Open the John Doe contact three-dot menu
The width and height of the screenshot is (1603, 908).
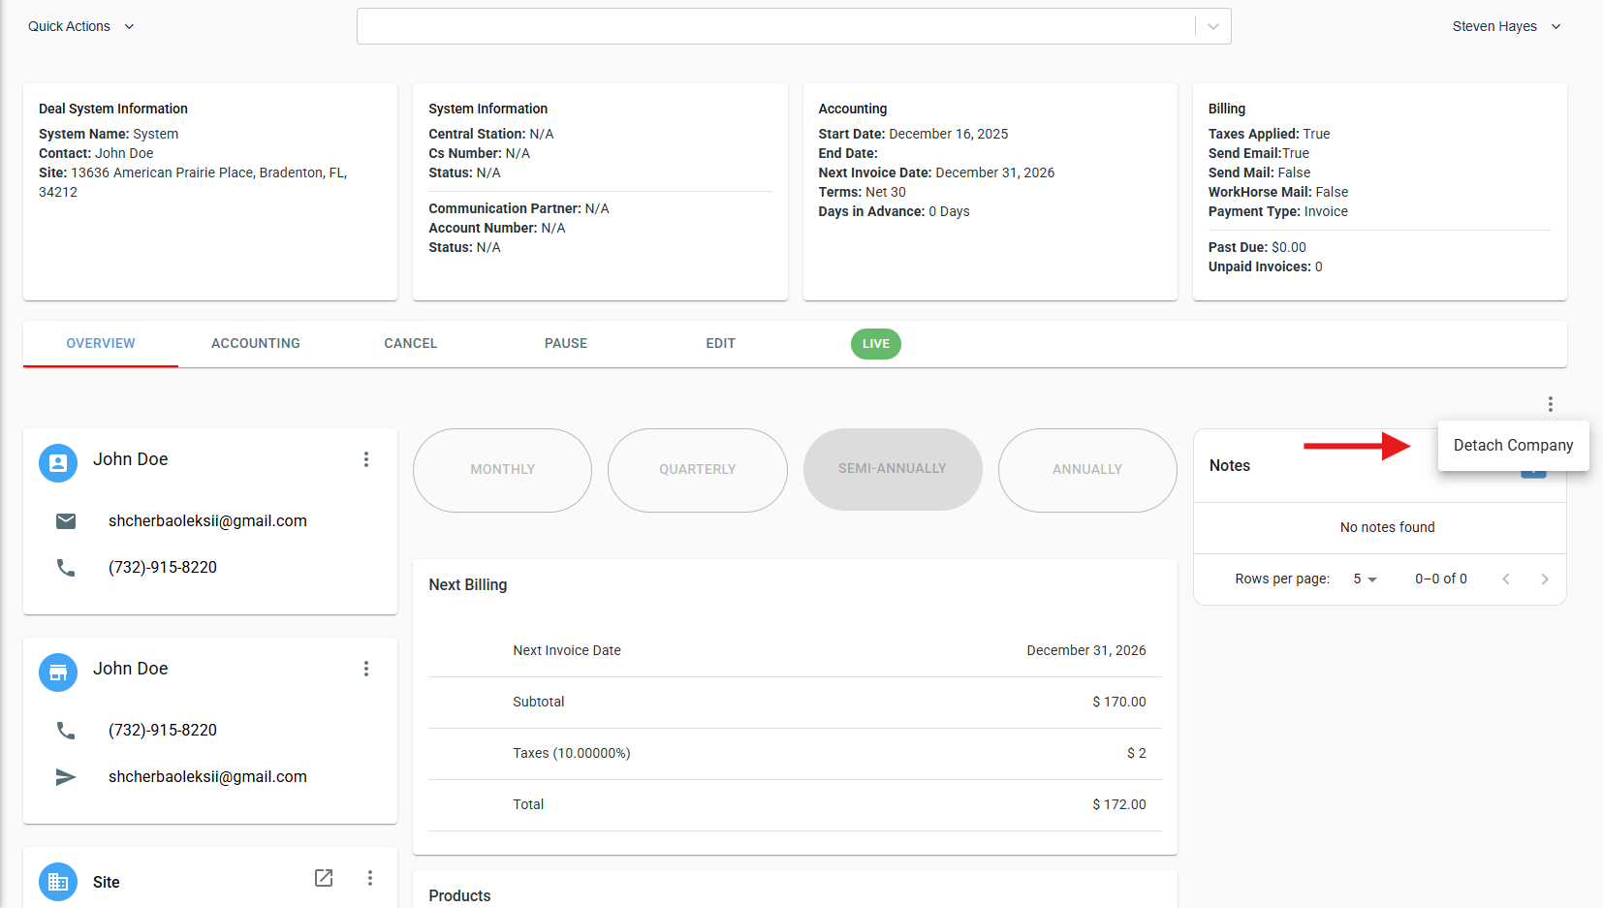(366, 459)
